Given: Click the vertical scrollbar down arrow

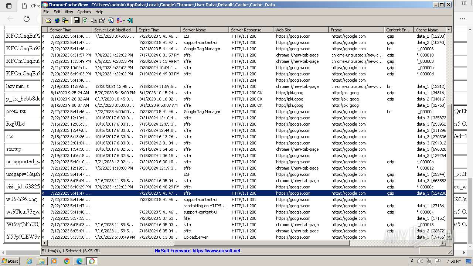Looking at the screenshot, I should point(449,237).
